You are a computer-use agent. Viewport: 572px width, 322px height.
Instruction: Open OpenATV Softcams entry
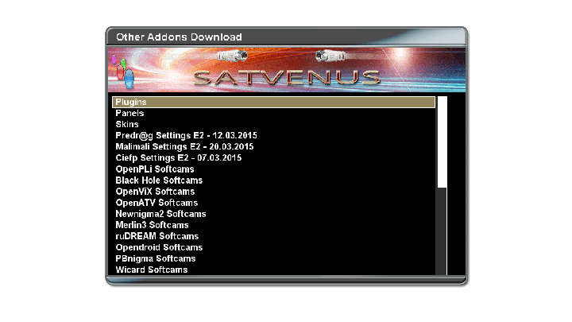[273, 203]
